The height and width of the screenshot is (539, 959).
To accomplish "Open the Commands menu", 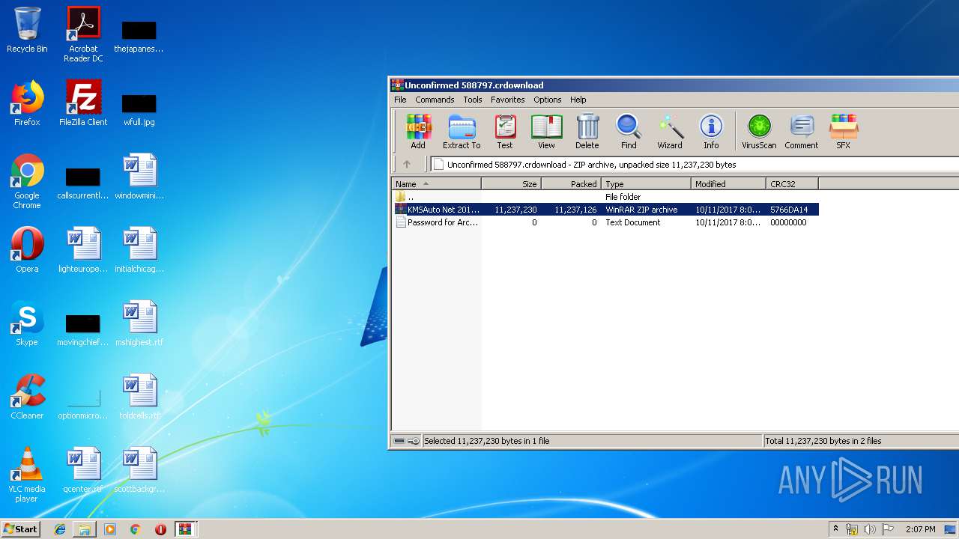I will (435, 100).
